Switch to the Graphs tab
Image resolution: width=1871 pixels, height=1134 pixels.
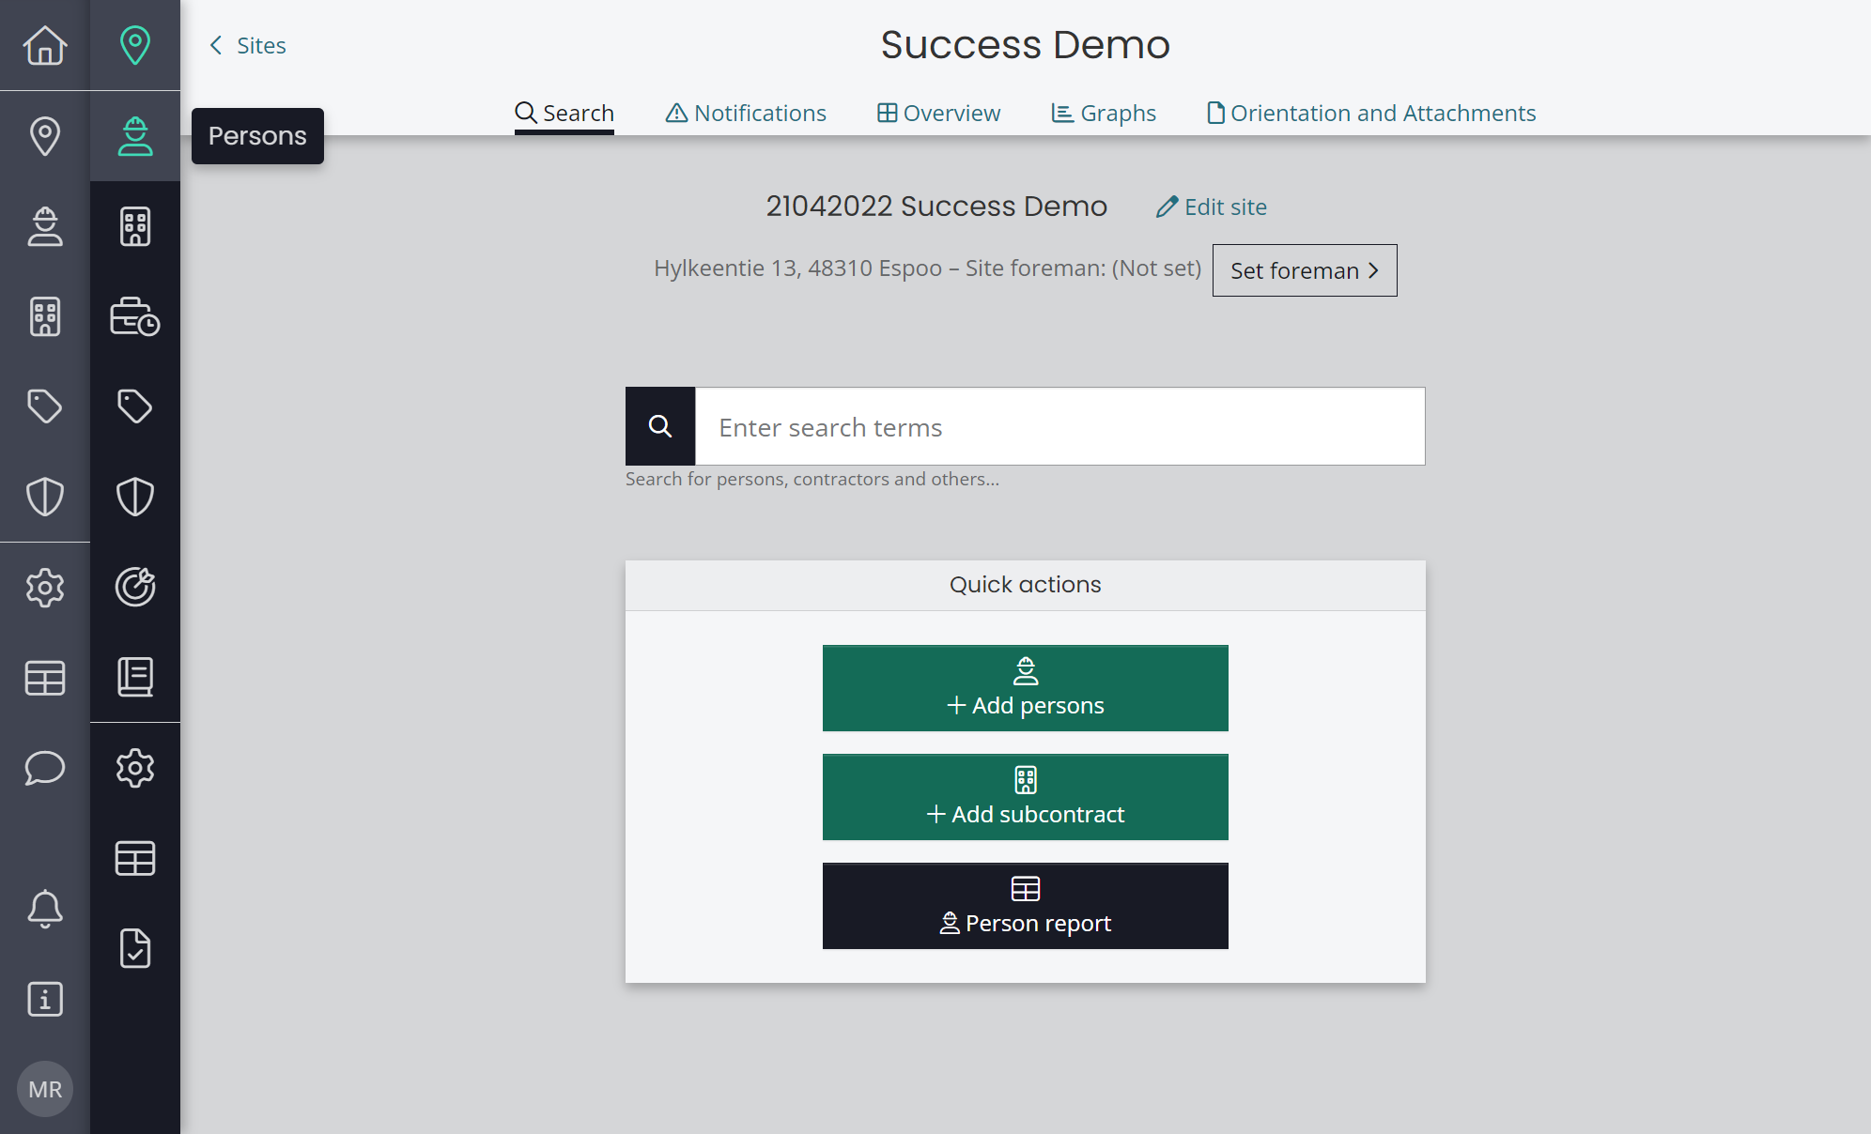click(1104, 113)
